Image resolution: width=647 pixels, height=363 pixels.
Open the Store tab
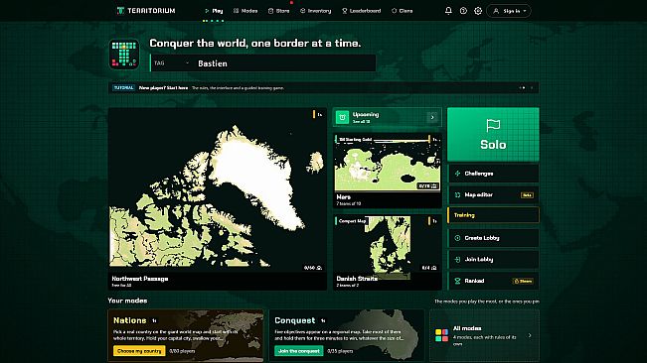(x=279, y=11)
